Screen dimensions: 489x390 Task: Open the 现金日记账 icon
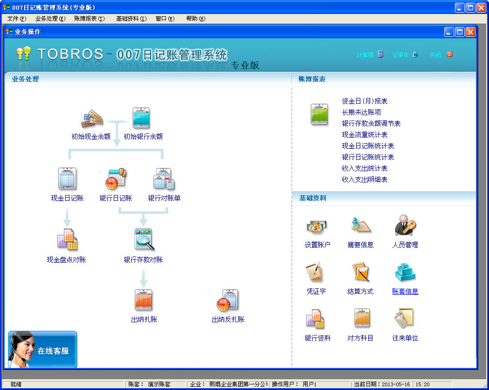(x=68, y=179)
